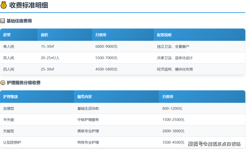246x149 pixels.
Task: Select the 独立卫浴，全景窗户 description cell
Action: [x=173, y=47]
